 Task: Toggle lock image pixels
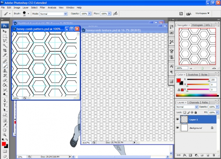(x=189, y=112)
